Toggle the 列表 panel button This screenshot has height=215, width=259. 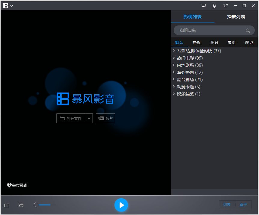click(227, 205)
